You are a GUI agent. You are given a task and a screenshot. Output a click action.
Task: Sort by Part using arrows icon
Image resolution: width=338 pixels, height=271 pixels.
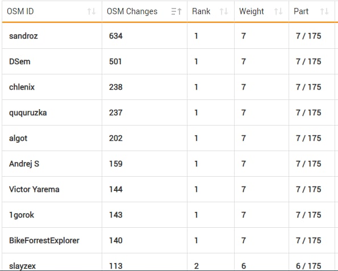pos(324,11)
